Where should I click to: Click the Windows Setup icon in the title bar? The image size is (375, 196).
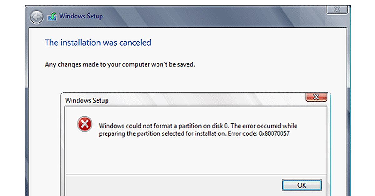[52, 17]
